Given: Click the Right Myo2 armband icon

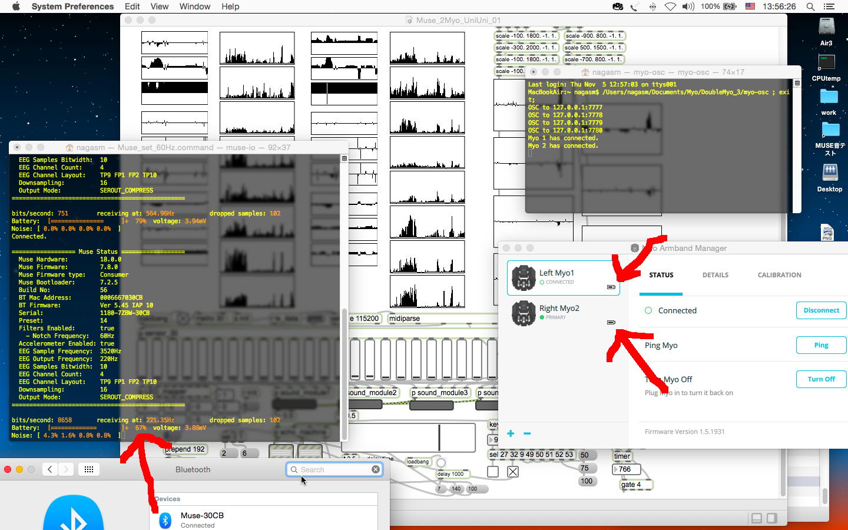Looking at the screenshot, I should pyautogui.click(x=523, y=313).
